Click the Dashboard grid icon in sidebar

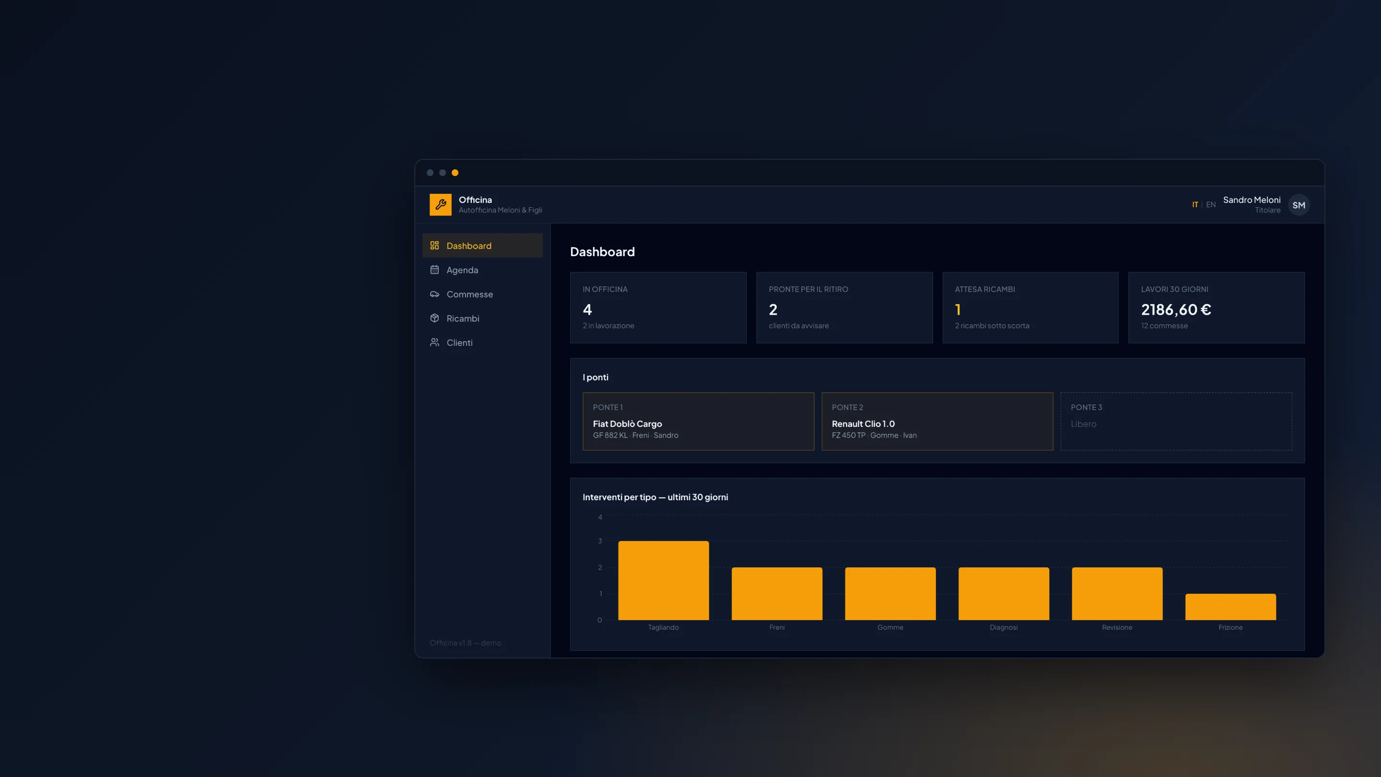click(x=434, y=246)
